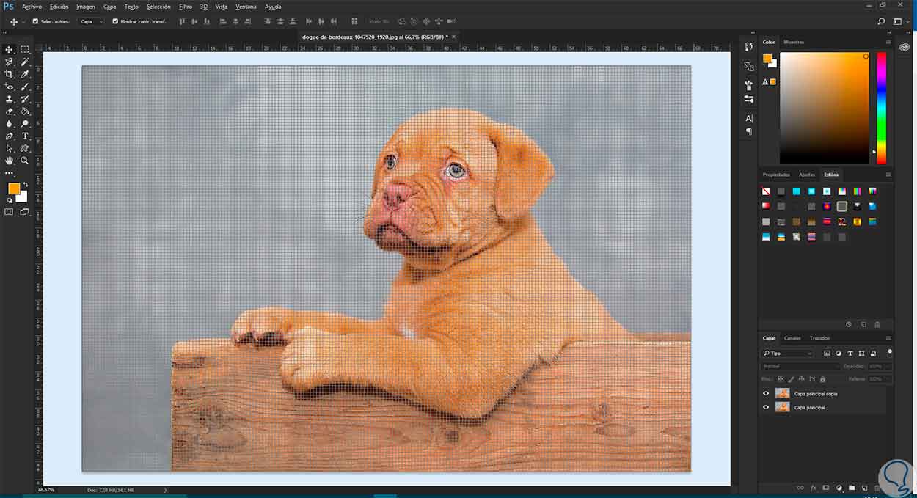This screenshot has width=917, height=498.
Task: Select the Clone Stamp tool
Action: point(10,99)
